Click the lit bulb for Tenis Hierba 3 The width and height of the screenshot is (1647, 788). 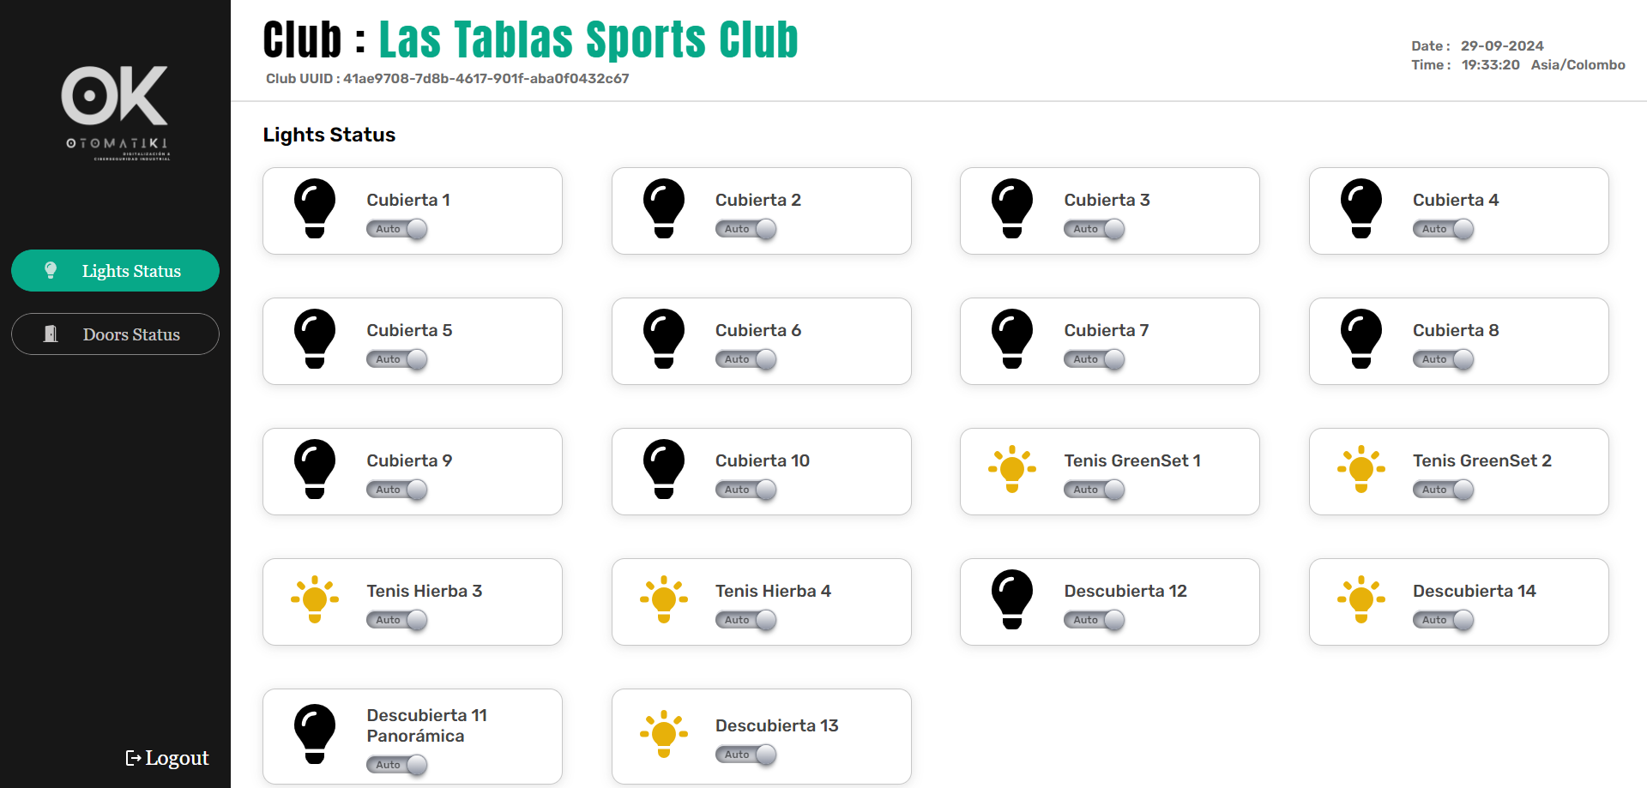click(315, 599)
